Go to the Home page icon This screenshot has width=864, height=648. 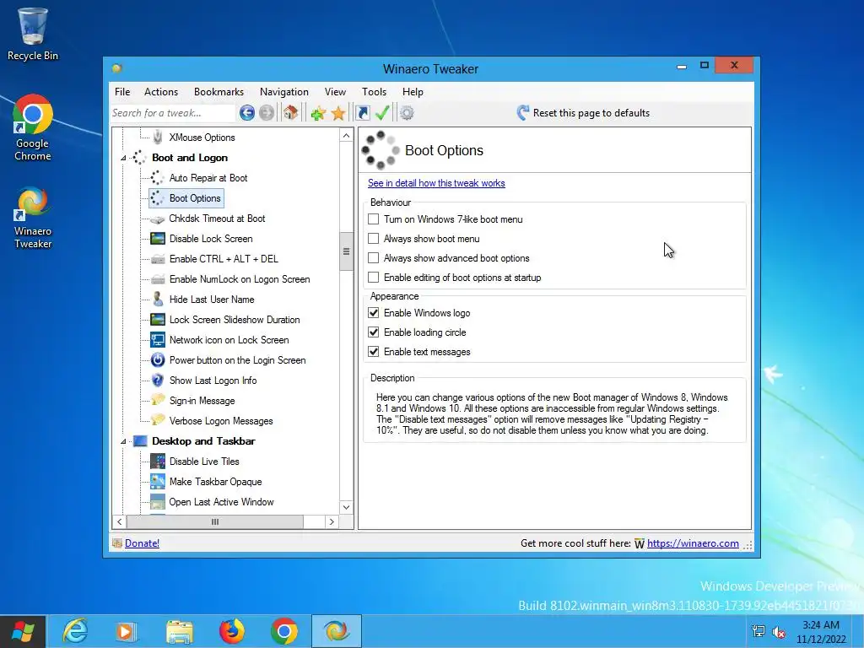pyautogui.click(x=290, y=113)
